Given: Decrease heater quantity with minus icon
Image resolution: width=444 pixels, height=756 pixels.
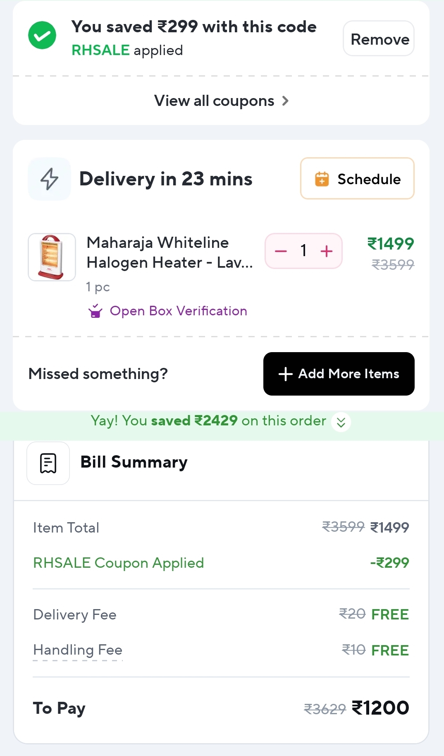Looking at the screenshot, I should point(281,251).
